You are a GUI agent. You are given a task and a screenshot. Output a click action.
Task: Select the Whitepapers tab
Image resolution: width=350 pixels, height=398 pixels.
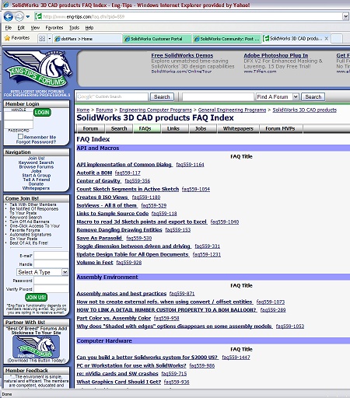pos(238,128)
